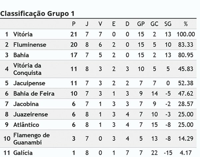Open the Bahia team row
The height and width of the screenshot is (157, 200).
pyautogui.click(x=98, y=55)
